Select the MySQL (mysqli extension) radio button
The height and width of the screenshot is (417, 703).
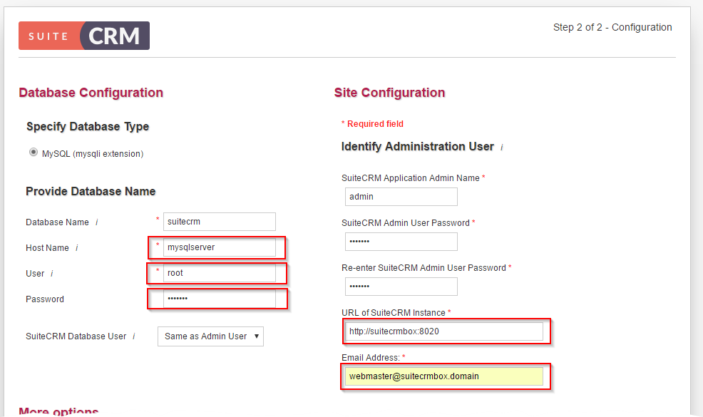pos(34,153)
